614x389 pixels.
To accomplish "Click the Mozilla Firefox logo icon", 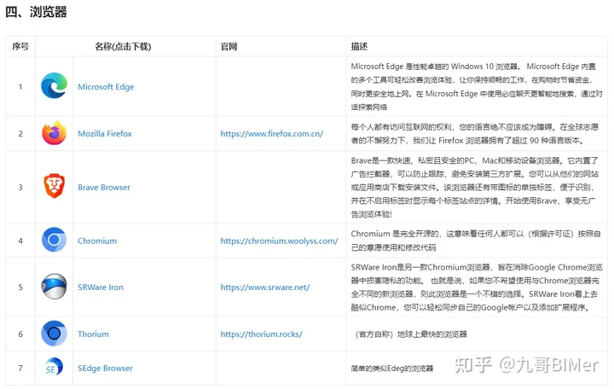I will point(54,133).
